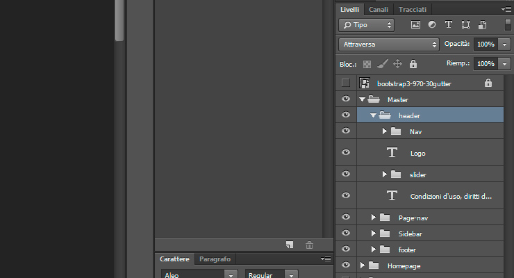Click the Nav group folder icon
The image size is (514, 278).
[396, 131]
